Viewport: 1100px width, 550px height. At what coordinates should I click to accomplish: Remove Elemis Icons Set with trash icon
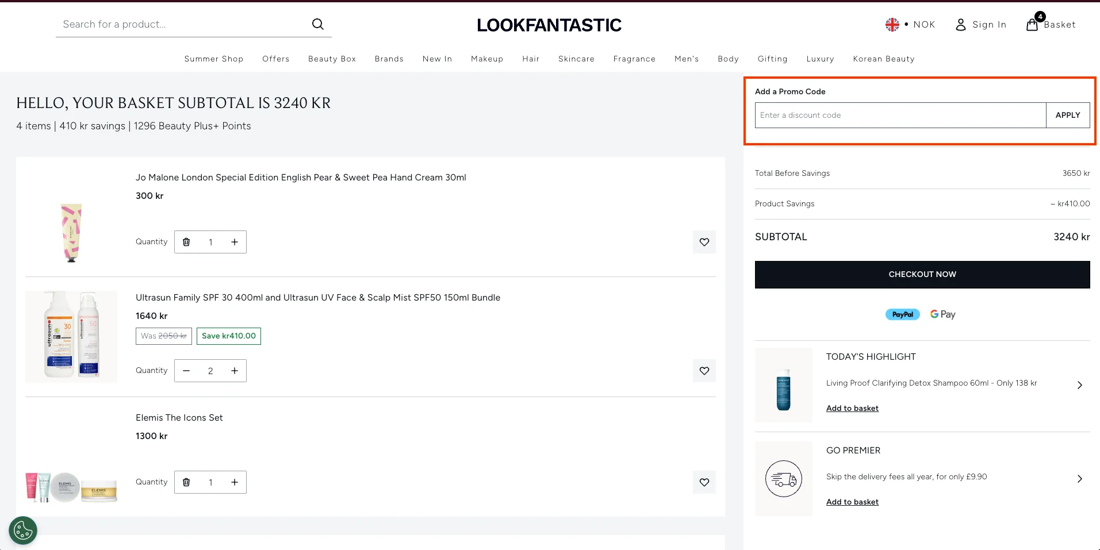point(186,482)
